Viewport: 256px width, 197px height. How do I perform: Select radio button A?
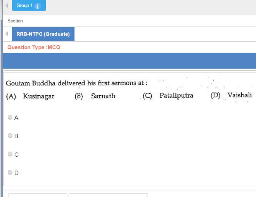[x=10, y=117]
